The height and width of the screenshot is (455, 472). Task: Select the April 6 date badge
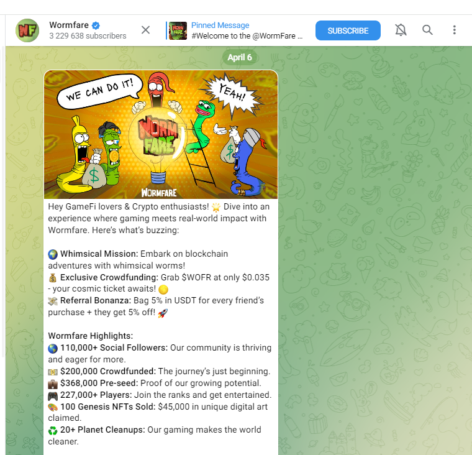240,57
